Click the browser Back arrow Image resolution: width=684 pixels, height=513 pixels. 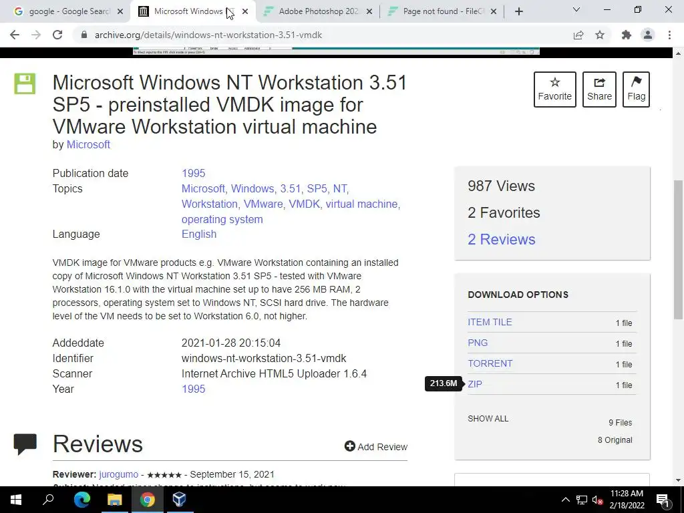tap(15, 35)
